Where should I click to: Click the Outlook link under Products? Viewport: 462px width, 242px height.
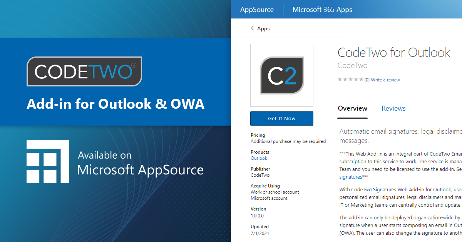point(259,158)
